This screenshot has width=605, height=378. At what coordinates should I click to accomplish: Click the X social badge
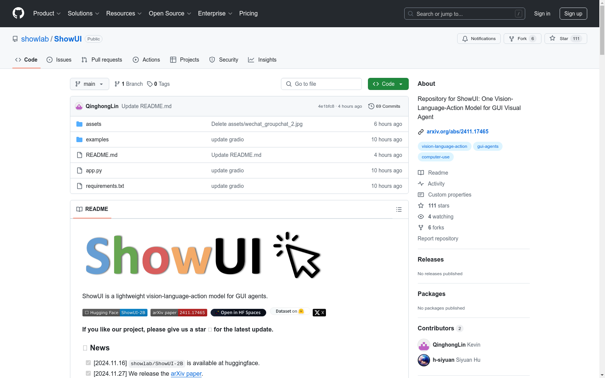tap(319, 313)
